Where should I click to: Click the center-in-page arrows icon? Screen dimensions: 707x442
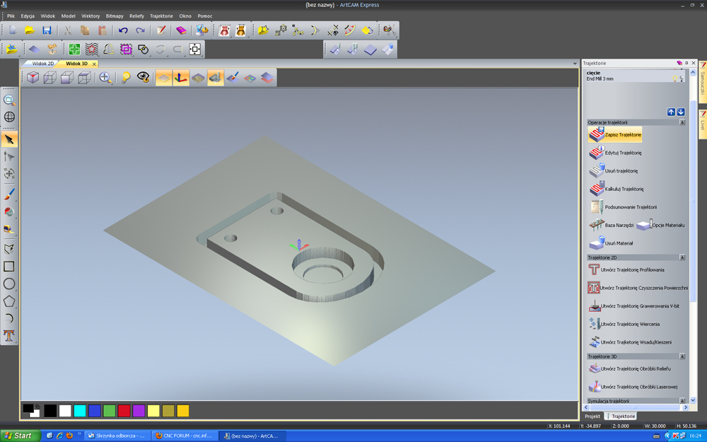pos(195,49)
